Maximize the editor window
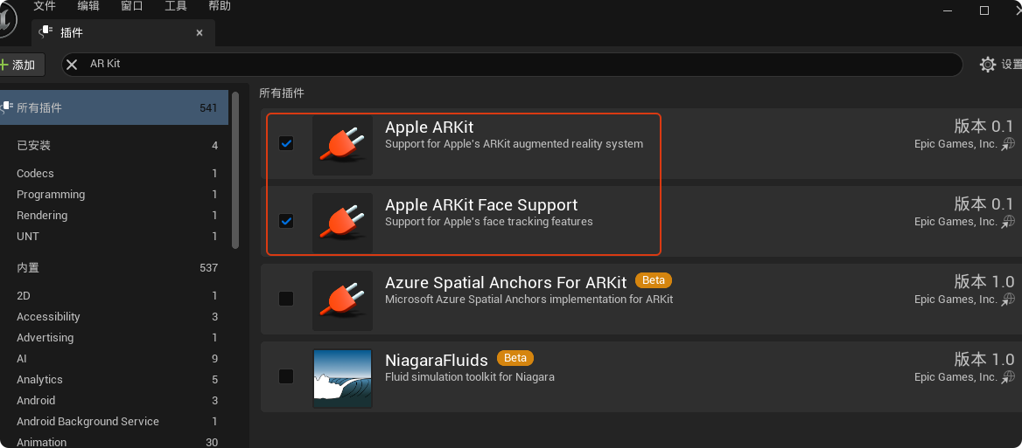Viewport: 1022px width, 448px height. (984, 10)
